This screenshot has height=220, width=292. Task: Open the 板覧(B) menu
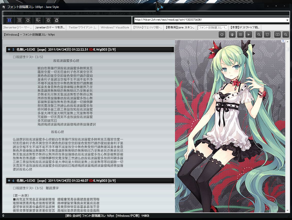point(40,13)
